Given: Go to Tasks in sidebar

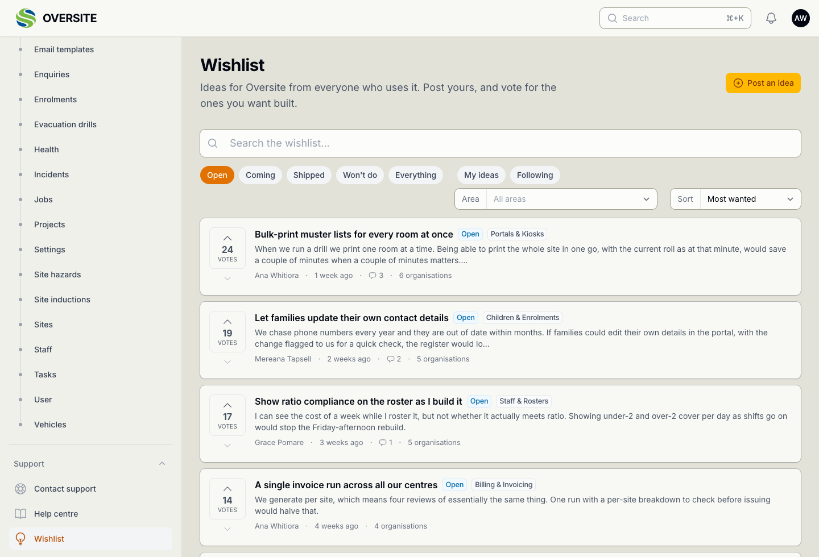Looking at the screenshot, I should [x=45, y=375].
